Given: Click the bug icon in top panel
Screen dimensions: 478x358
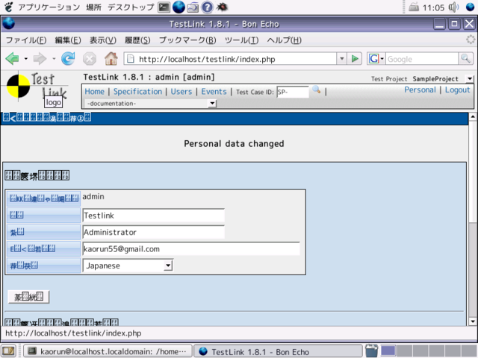Looking at the screenshot, I should [x=222, y=7].
